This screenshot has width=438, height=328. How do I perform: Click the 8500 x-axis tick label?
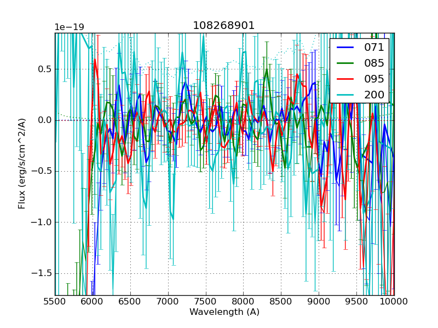(281, 301)
